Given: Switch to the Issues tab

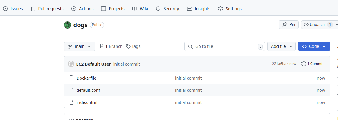Looking at the screenshot, I should click(13, 9).
